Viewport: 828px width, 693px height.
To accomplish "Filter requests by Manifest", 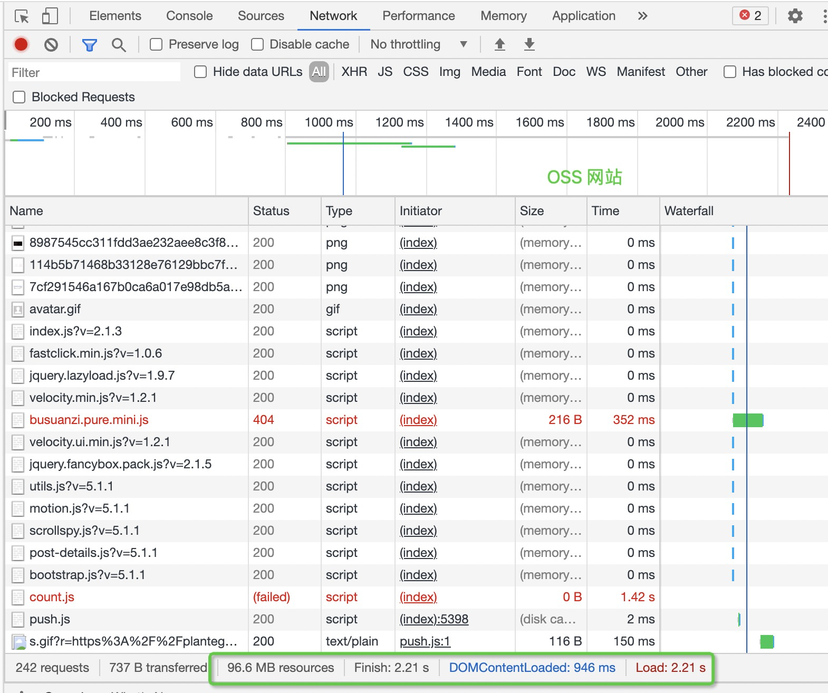I will tap(641, 72).
